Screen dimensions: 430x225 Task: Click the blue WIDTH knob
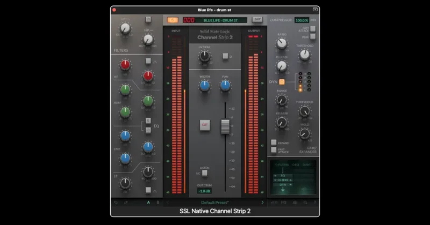tap(205, 86)
